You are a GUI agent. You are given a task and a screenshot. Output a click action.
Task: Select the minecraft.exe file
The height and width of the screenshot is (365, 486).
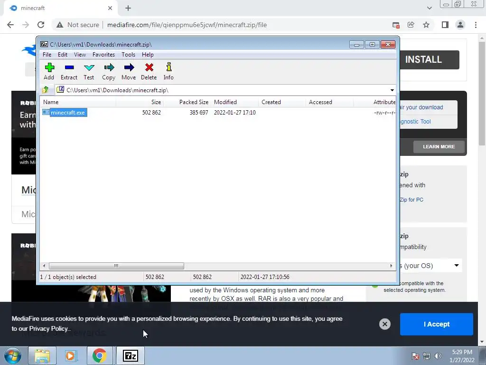click(x=65, y=112)
